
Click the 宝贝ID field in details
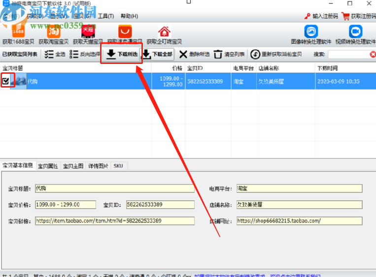coord(160,205)
